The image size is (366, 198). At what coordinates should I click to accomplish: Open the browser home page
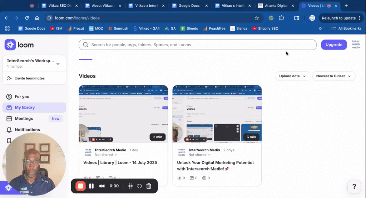(37, 18)
